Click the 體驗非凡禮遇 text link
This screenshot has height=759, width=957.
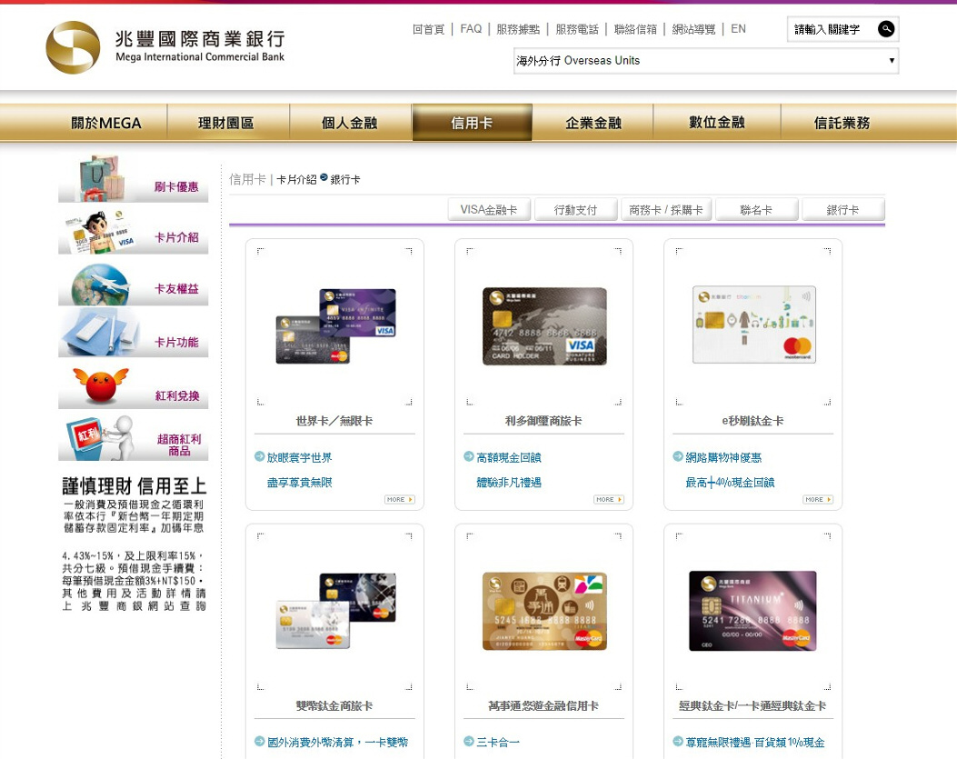pyautogui.click(x=508, y=483)
